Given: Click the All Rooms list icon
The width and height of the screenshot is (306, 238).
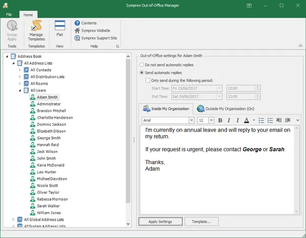Looking at the screenshot, I should point(26,84).
